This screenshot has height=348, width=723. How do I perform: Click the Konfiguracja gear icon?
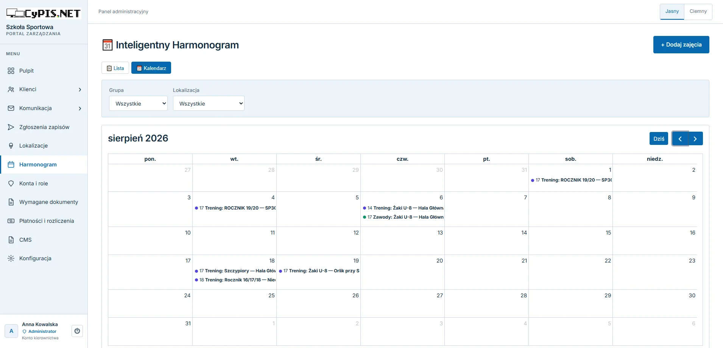point(11,258)
